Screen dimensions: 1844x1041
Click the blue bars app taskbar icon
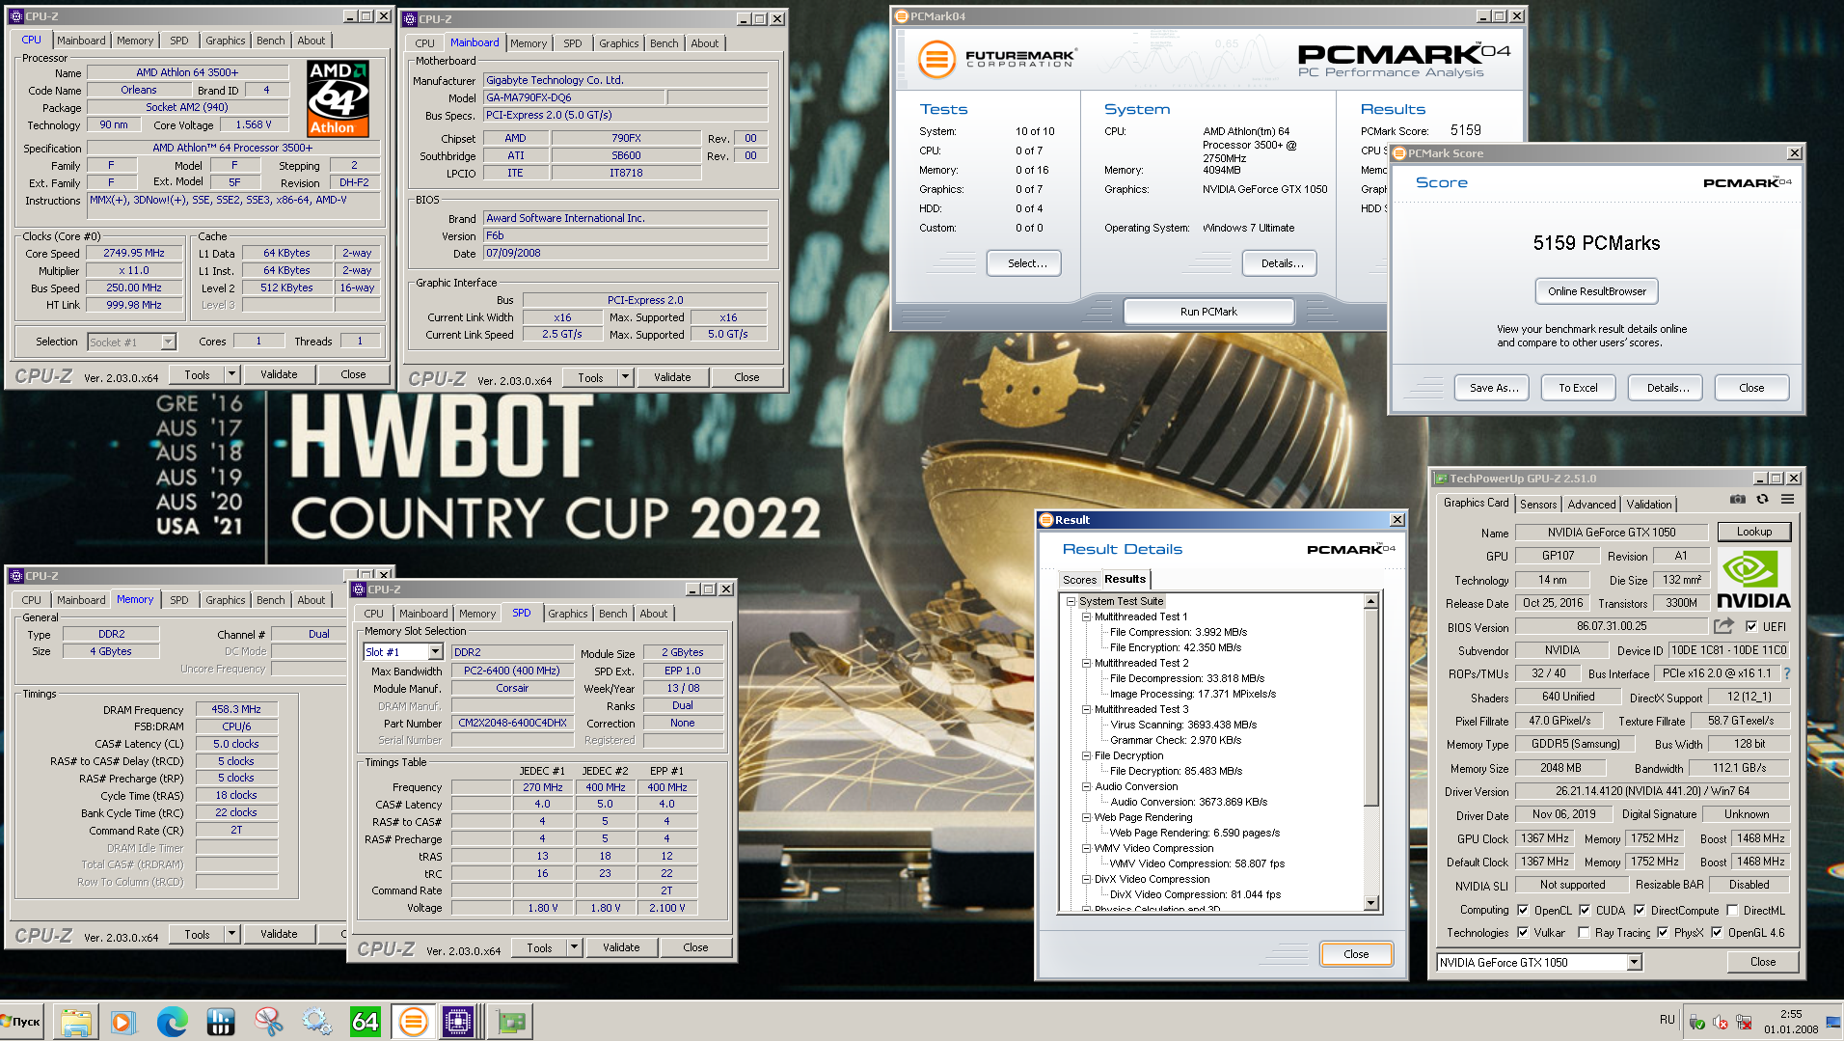click(220, 1022)
